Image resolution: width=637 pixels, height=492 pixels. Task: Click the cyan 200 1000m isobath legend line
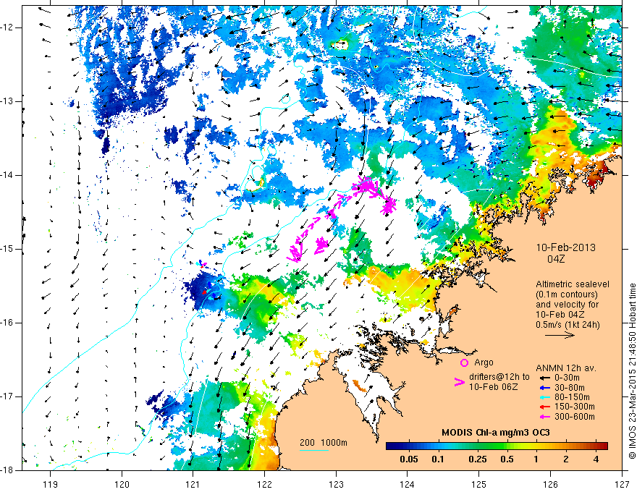(x=314, y=451)
